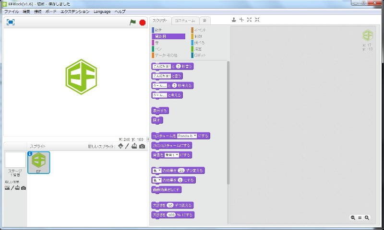This screenshot has width=384, height=230.
Task: Edit size change value 10 field
Action: [x=170, y=205]
